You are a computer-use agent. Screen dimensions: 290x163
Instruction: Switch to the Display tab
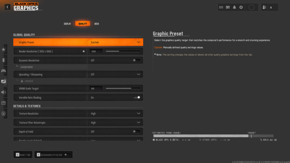click(x=67, y=24)
